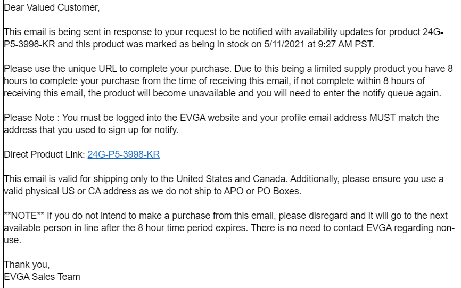The width and height of the screenshot is (461, 288).
Task: Click the "Thank you," closing line
Action: (x=27, y=265)
